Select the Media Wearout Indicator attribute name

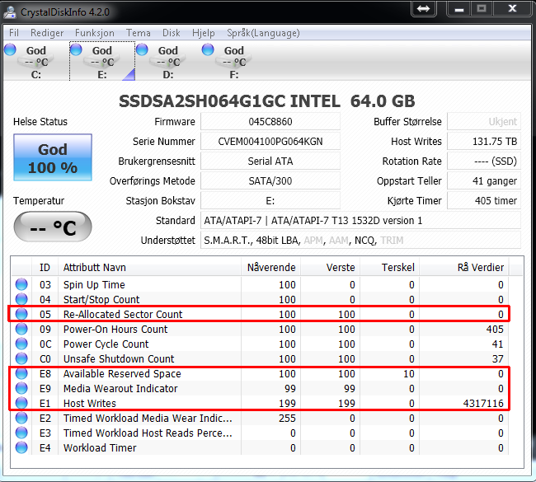pyautogui.click(x=120, y=389)
